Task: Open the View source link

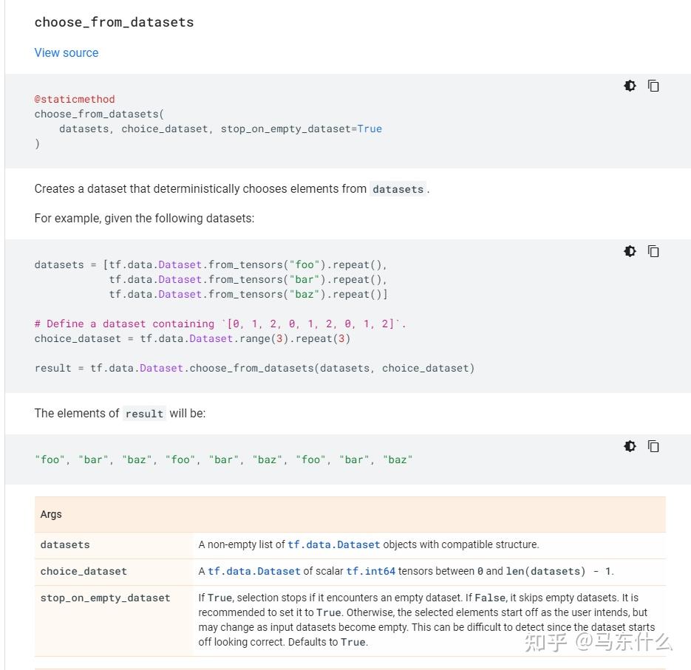Action: pyautogui.click(x=66, y=52)
